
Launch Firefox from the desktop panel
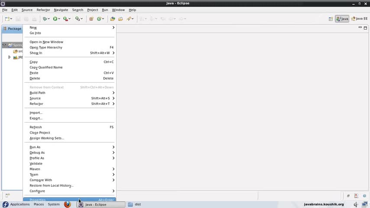point(67,204)
